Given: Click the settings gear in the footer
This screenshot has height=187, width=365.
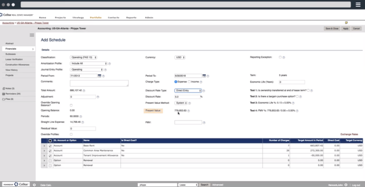Looking at the screenshot, I should tap(346, 185).
